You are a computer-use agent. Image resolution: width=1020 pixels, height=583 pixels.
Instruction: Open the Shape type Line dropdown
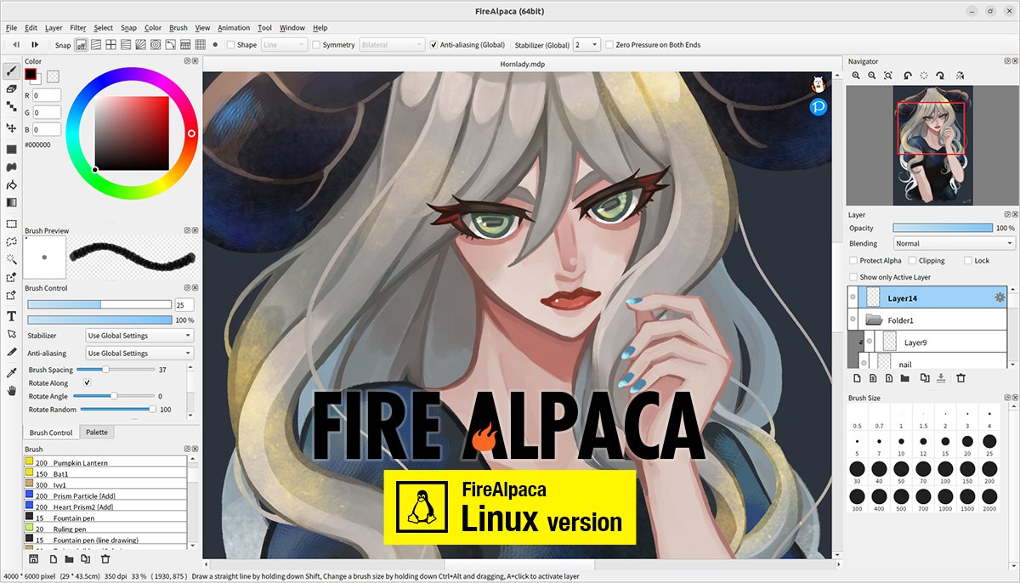tap(283, 44)
